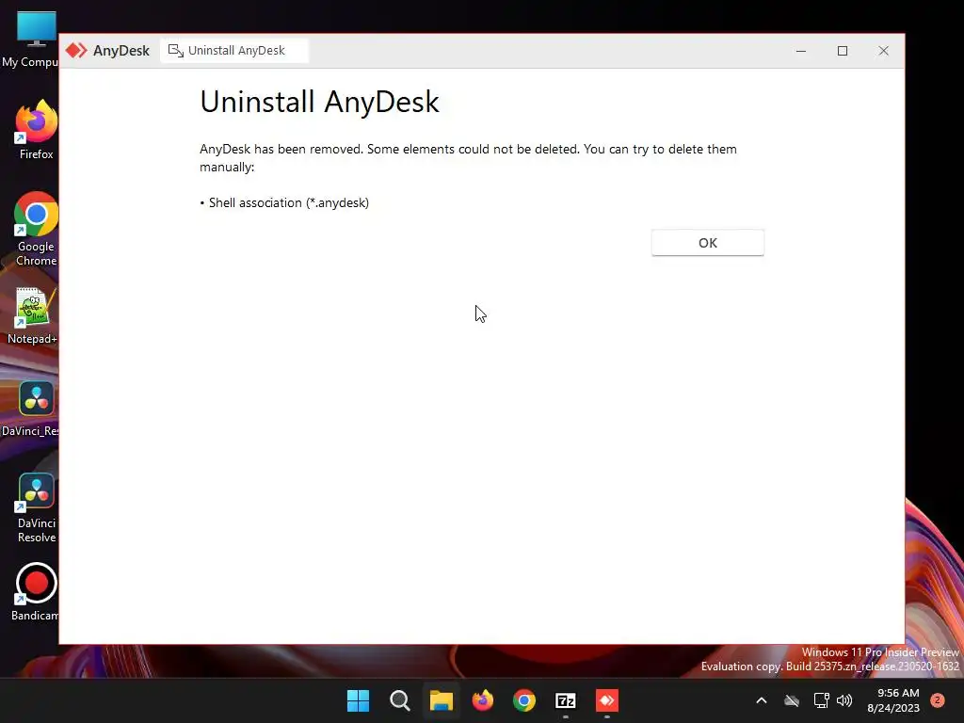
Task: Open File Explorer from taskbar
Action: point(441,700)
